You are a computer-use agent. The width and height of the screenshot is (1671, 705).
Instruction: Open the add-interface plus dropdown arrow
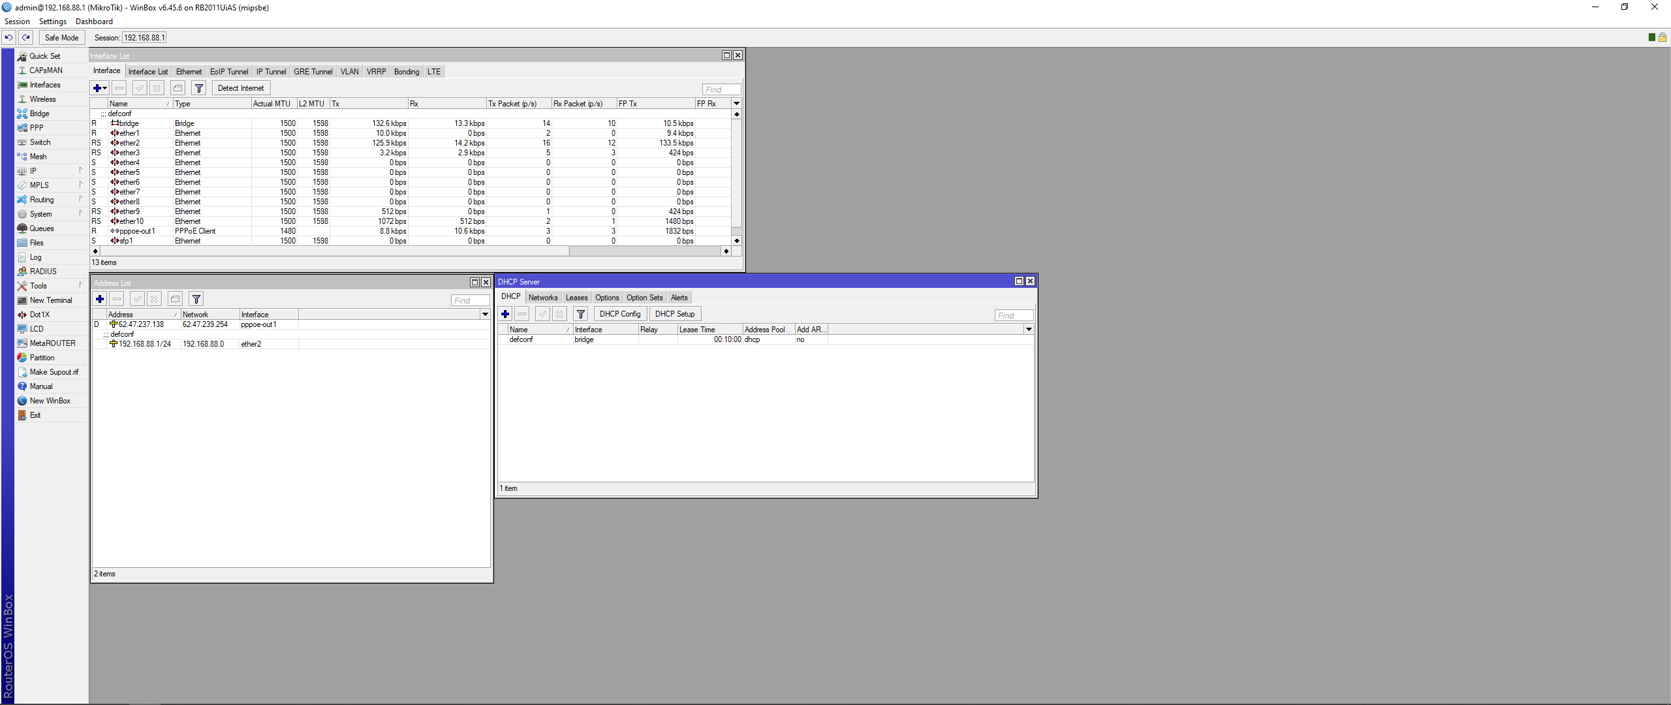tap(104, 88)
